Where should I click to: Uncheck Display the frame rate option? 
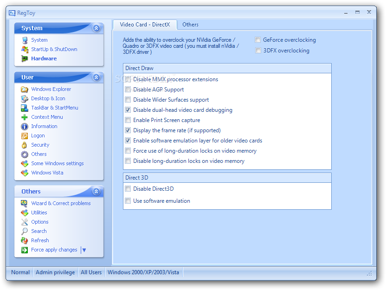pyautogui.click(x=128, y=130)
